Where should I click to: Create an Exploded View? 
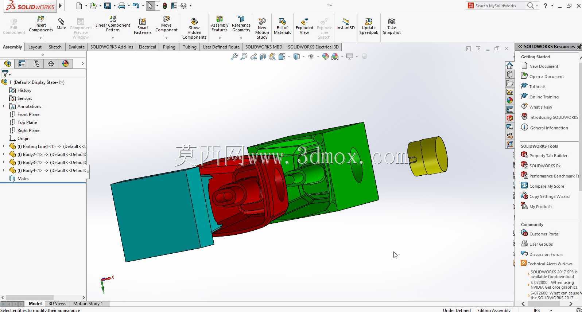point(304,26)
